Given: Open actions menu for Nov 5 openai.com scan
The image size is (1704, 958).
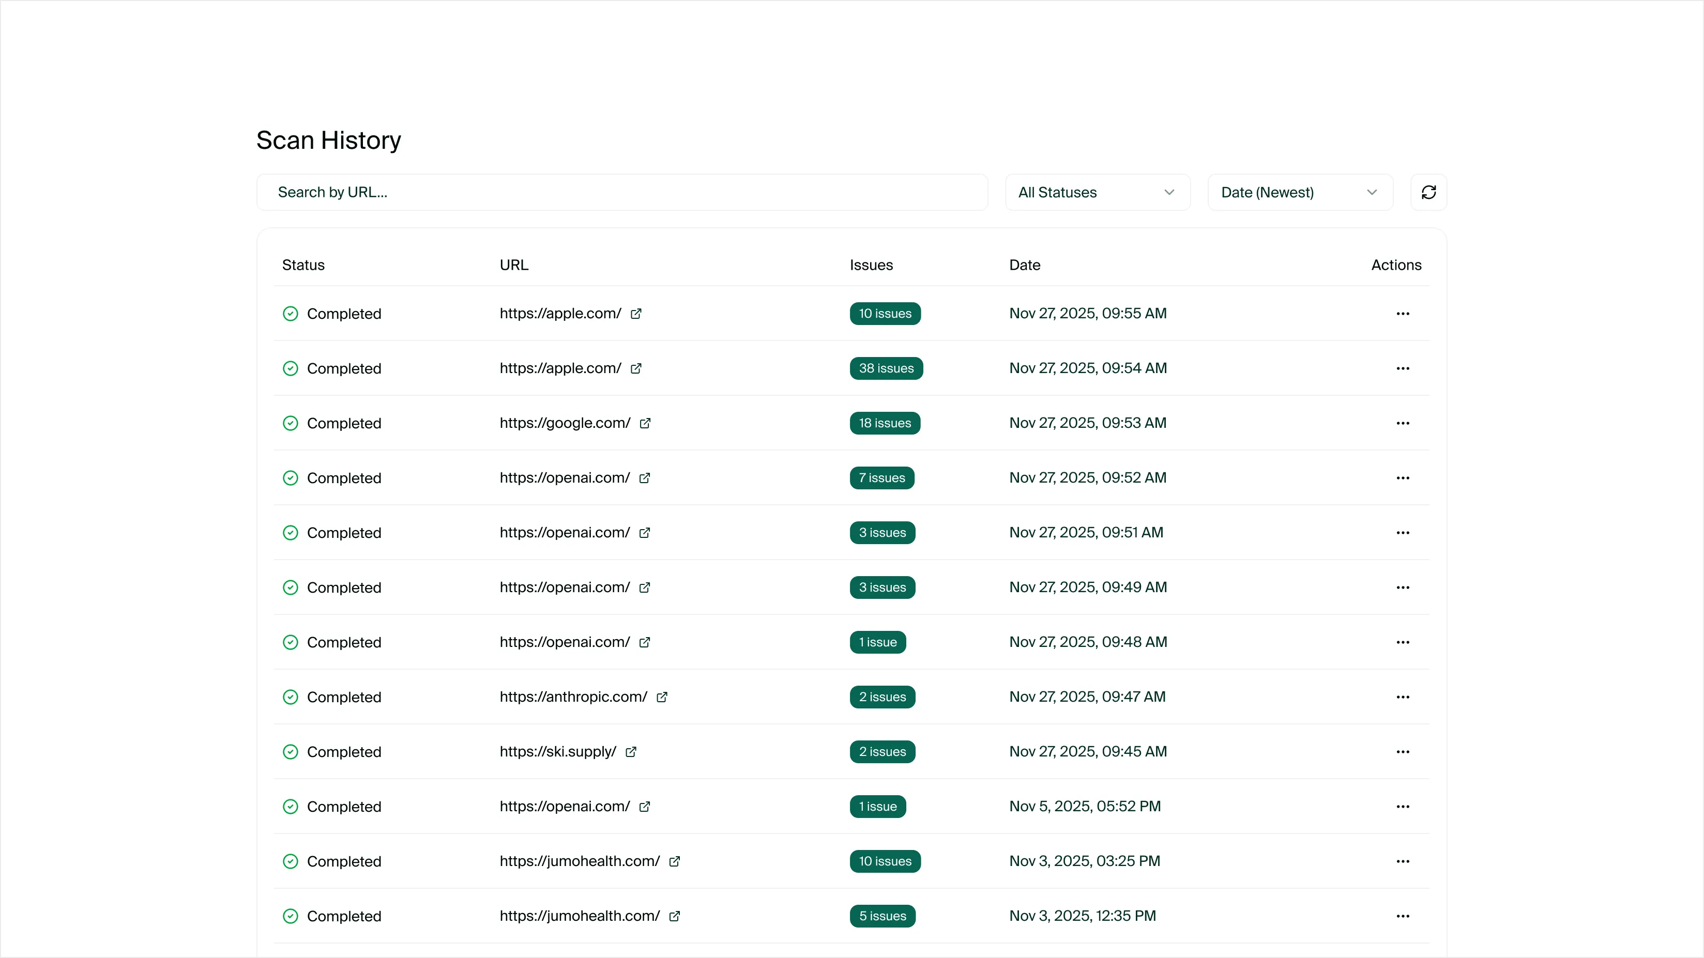Looking at the screenshot, I should (x=1403, y=807).
